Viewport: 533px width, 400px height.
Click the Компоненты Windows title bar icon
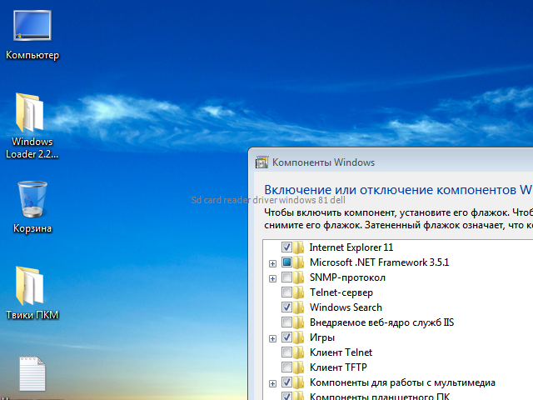pyautogui.click(x=262, y=162)
